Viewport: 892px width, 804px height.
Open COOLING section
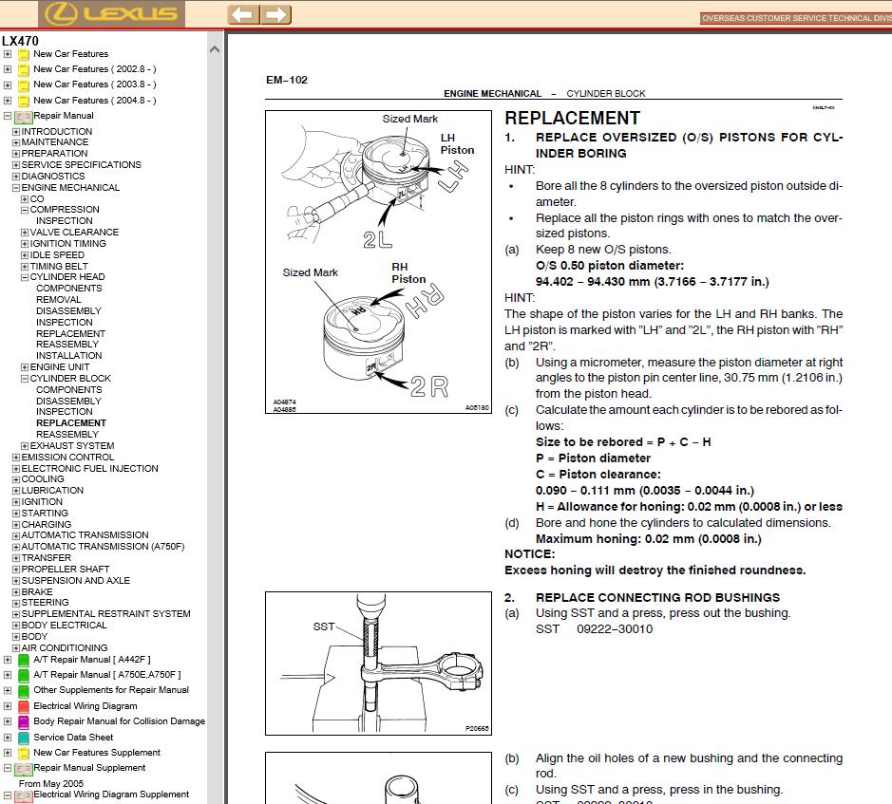tap(43, 479)
